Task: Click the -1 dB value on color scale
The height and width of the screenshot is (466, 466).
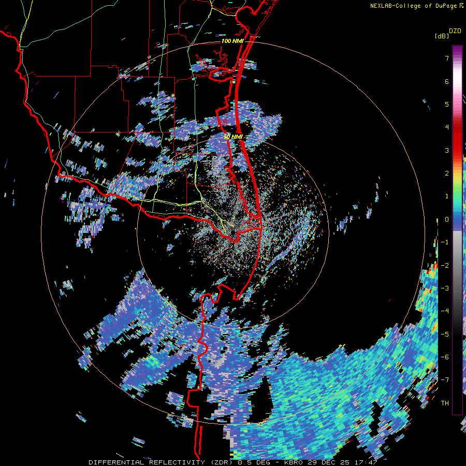Action: tap(445, 242)
